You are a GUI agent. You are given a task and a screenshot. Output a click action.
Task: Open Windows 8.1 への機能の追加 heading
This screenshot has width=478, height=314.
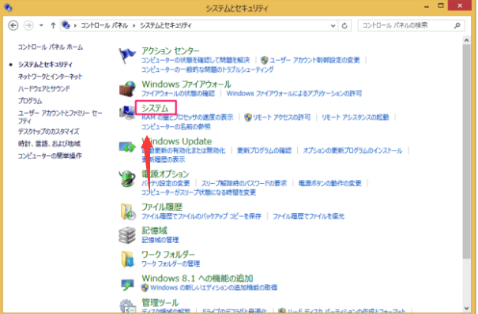pos(198,278)
